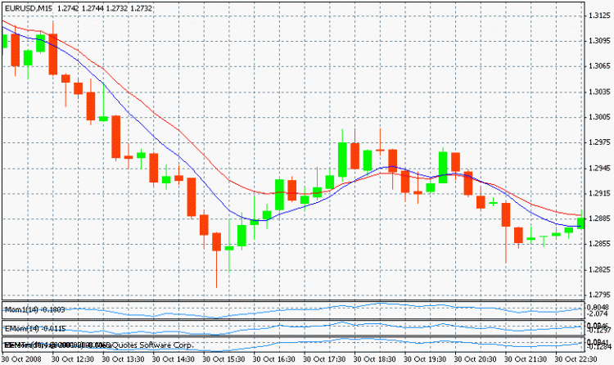614x365 pixels.
Task: Click the last green candle at right edge
Action: coord(580,222)
